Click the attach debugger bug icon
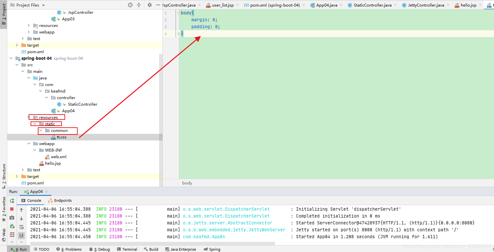494x252 pixels. (x=12, y=226)
